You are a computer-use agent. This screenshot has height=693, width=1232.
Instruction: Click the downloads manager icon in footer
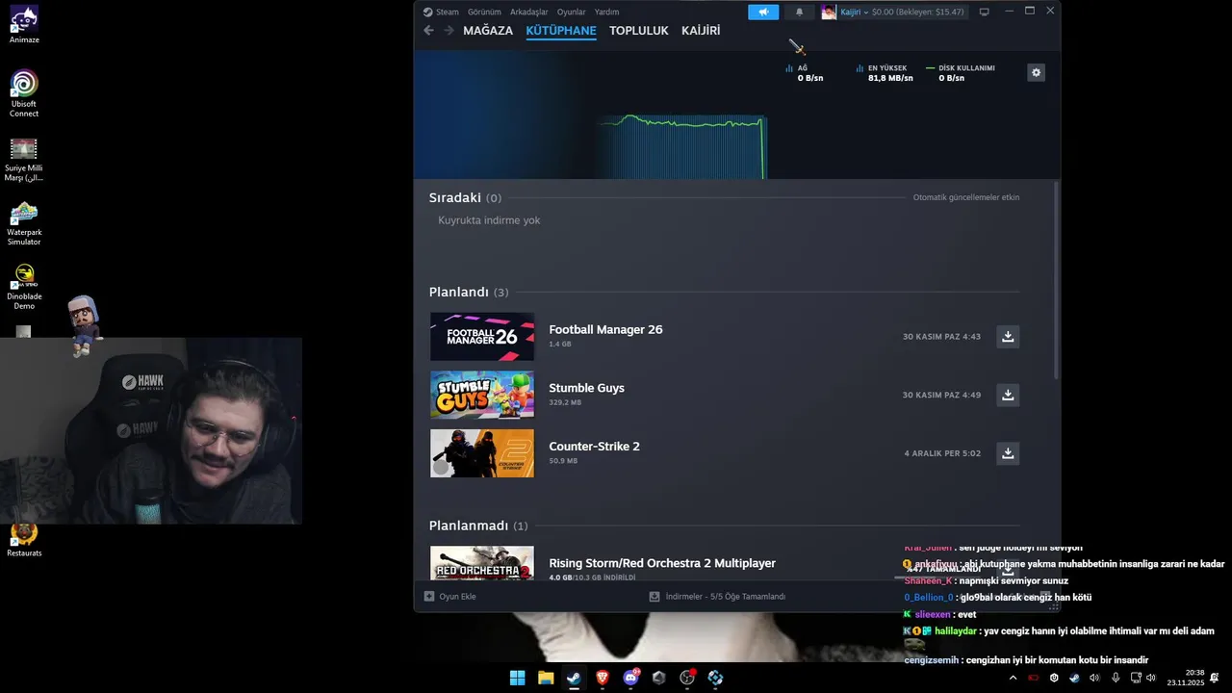pos(654,597)
